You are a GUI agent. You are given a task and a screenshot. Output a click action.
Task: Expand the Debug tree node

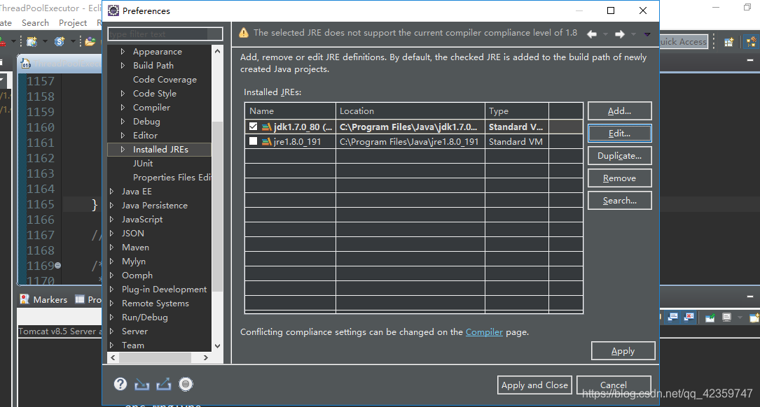(123, 122)
